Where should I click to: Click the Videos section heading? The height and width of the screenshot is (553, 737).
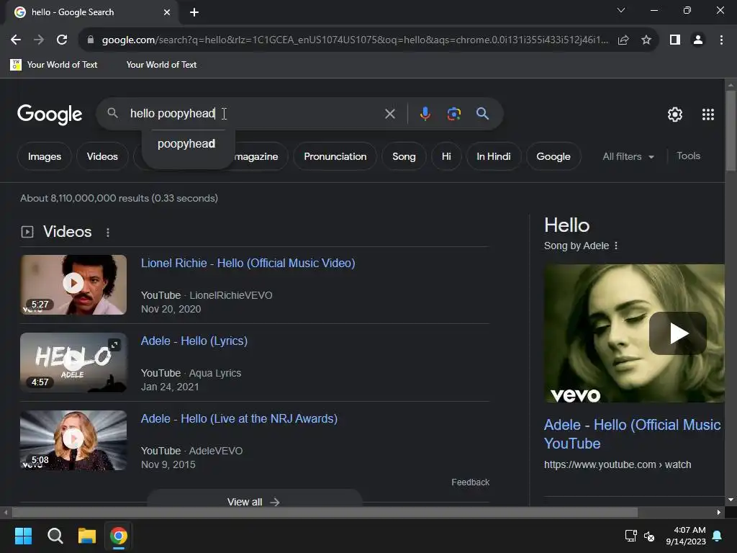point(67,232)
